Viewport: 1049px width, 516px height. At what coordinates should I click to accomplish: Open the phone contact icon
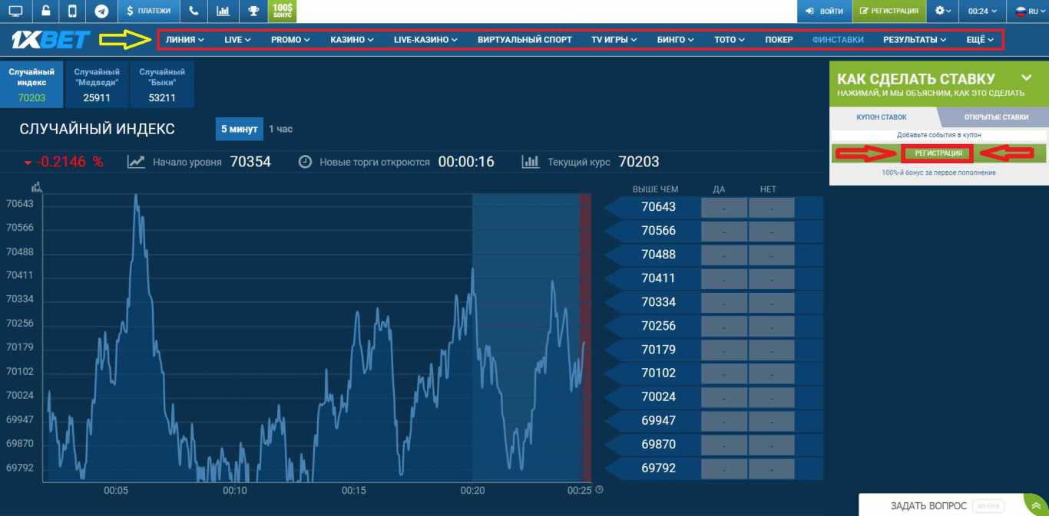(x=194, y=11)
